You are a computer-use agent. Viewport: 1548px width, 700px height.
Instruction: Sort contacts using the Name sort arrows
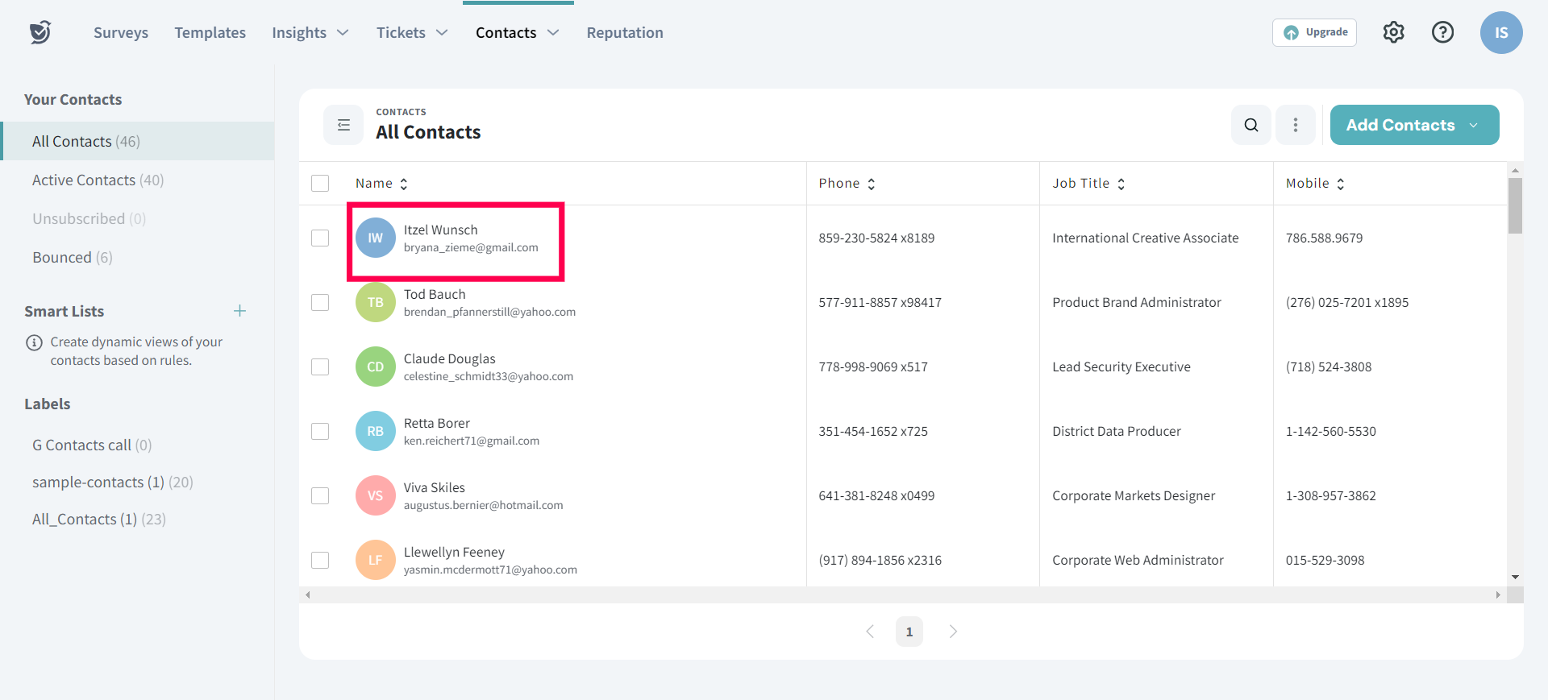[x=404, y=184]
